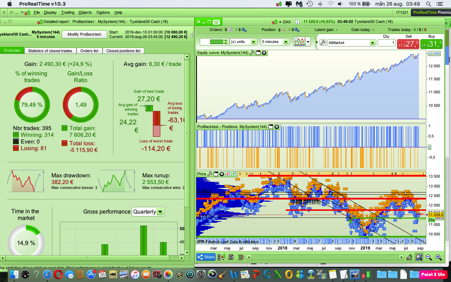
Task: Switch to the Overview tab
Action: tap(12, 51)
